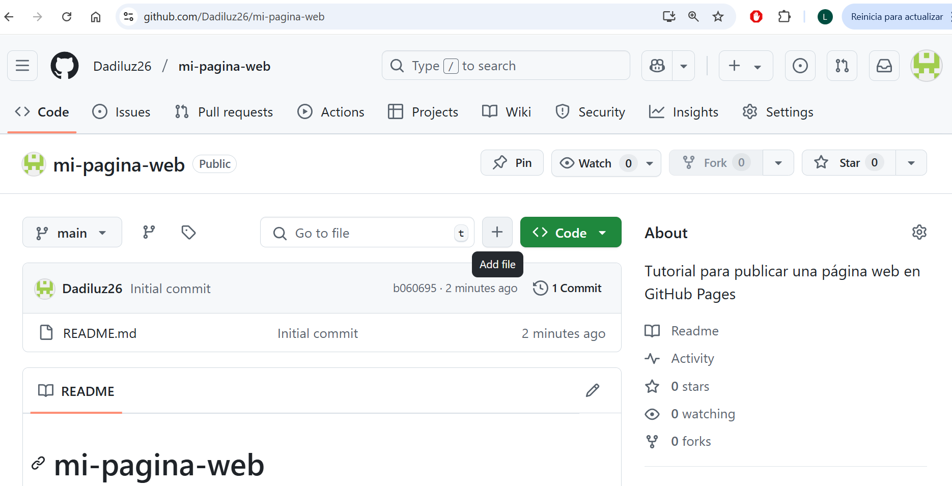Screen dimensions: 952x486
Task: Go to GitHub home via Octocat logo
Action: pos(65,66)
